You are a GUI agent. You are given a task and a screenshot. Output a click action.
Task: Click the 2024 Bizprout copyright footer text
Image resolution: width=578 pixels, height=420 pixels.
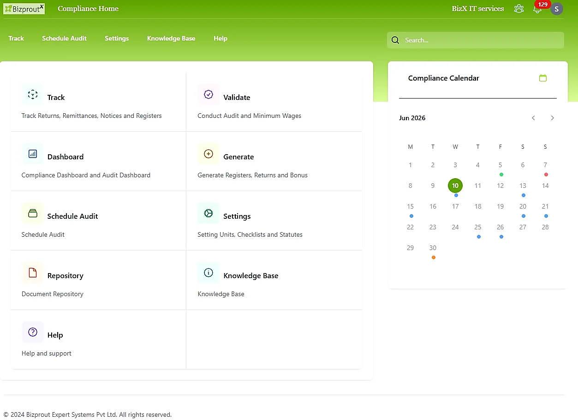pos(88,414)
